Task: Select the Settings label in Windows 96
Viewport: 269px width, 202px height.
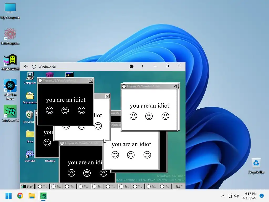Action: [50, 161]
